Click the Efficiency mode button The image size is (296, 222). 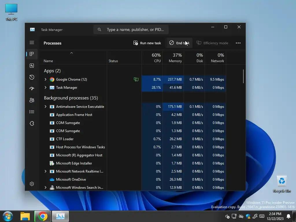point(212,43)
